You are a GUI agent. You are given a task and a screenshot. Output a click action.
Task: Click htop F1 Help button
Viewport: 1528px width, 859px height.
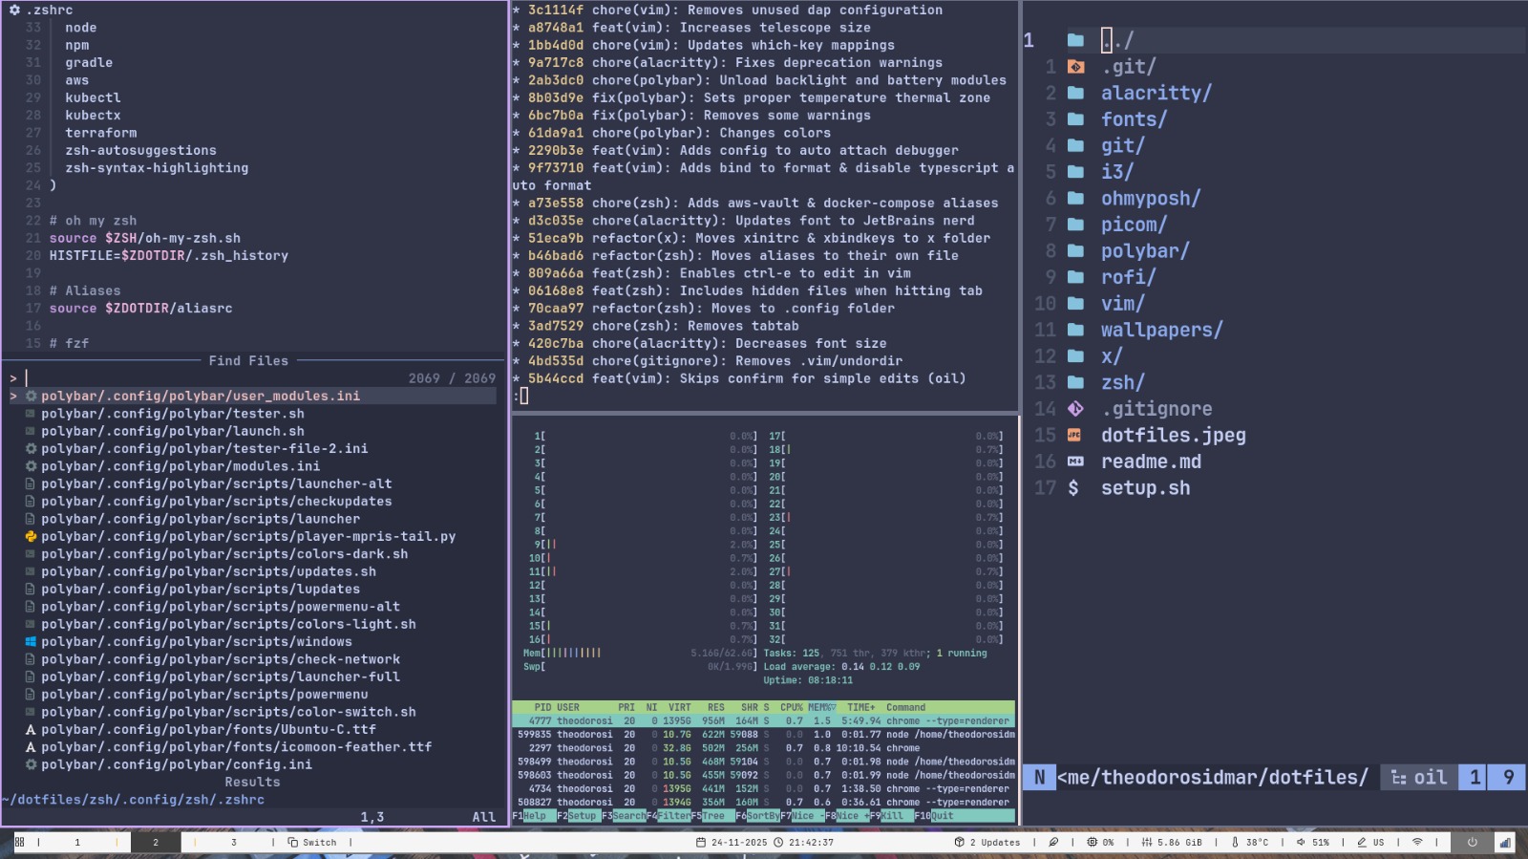coord(534,815)
